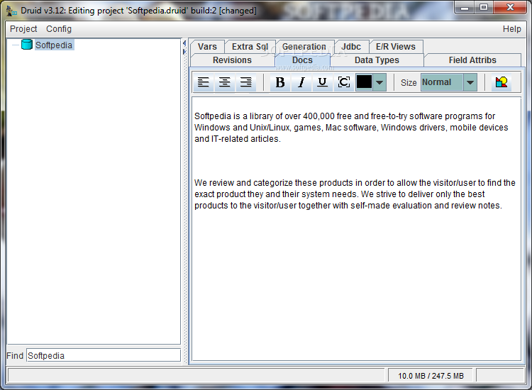
Task: Switch to the Jdbc tab
Action: pyautogui.click(x=351, y=47)
